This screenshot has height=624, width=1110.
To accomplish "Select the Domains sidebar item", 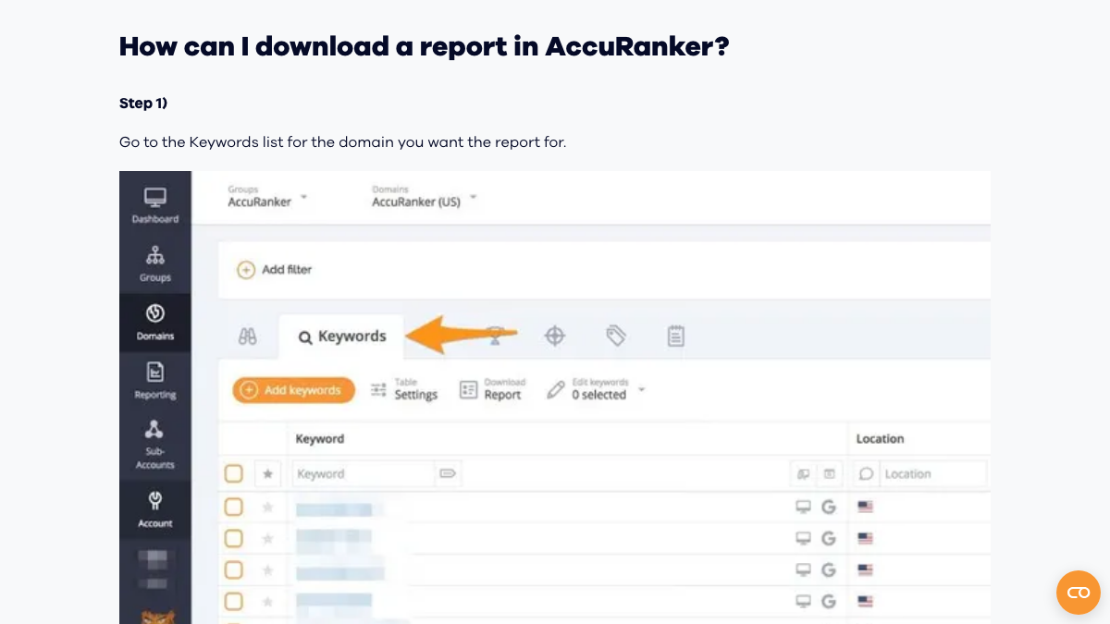I will point(155,323).
